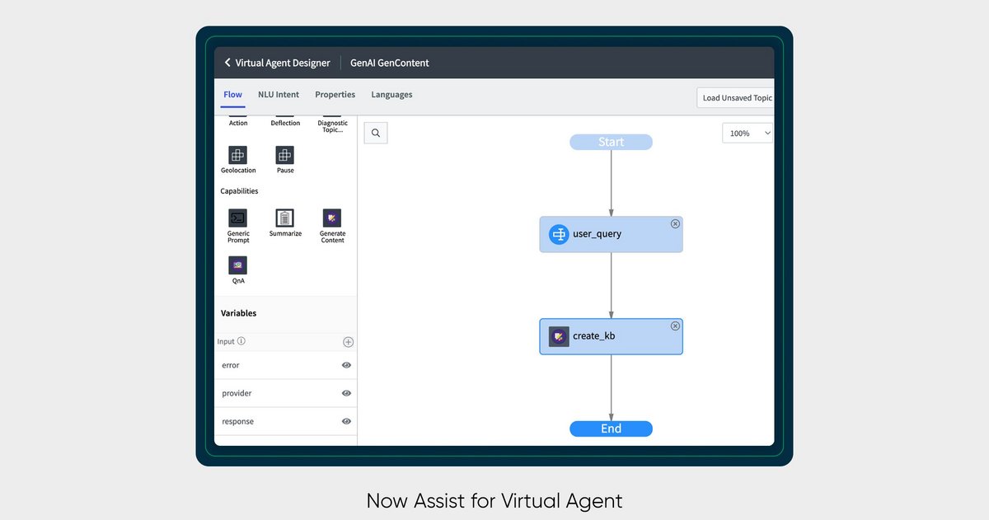Open the zoom level dropdown showing 100%
Image resolution: width=989 pixels, height=520 pixels.
(747, 132)
